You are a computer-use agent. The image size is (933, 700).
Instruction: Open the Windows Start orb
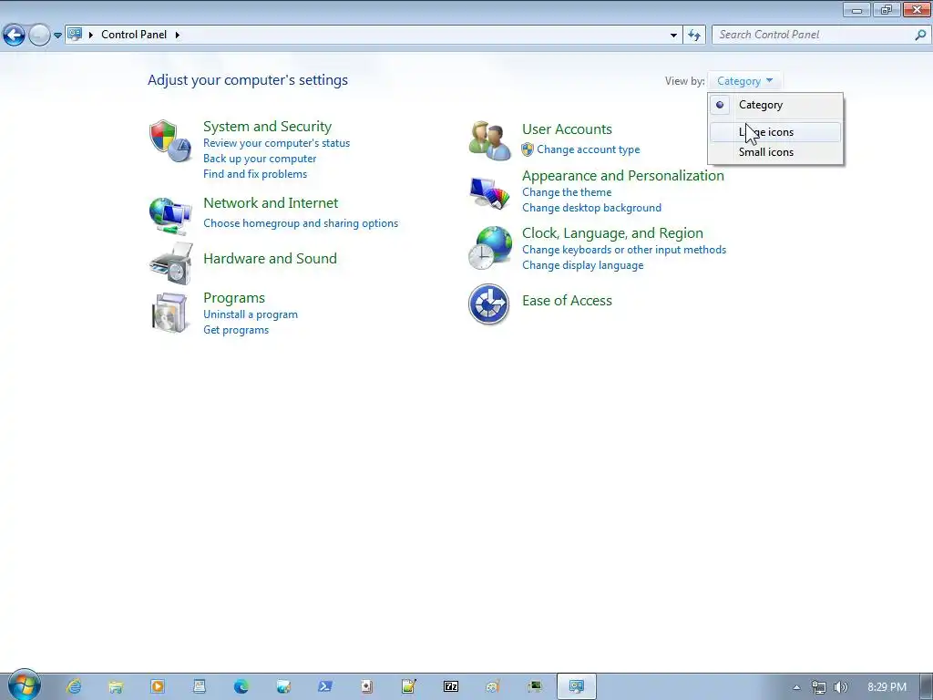(24, 685)
